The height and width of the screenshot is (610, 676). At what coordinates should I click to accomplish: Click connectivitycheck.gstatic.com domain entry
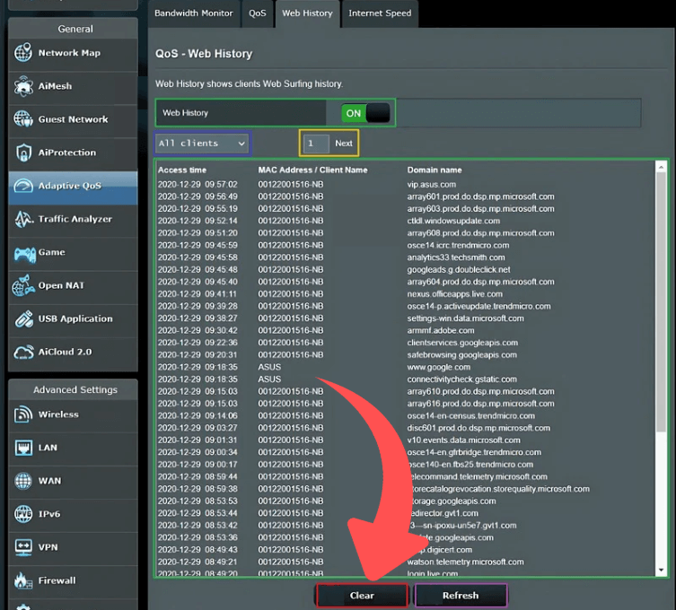pos(461,379)
